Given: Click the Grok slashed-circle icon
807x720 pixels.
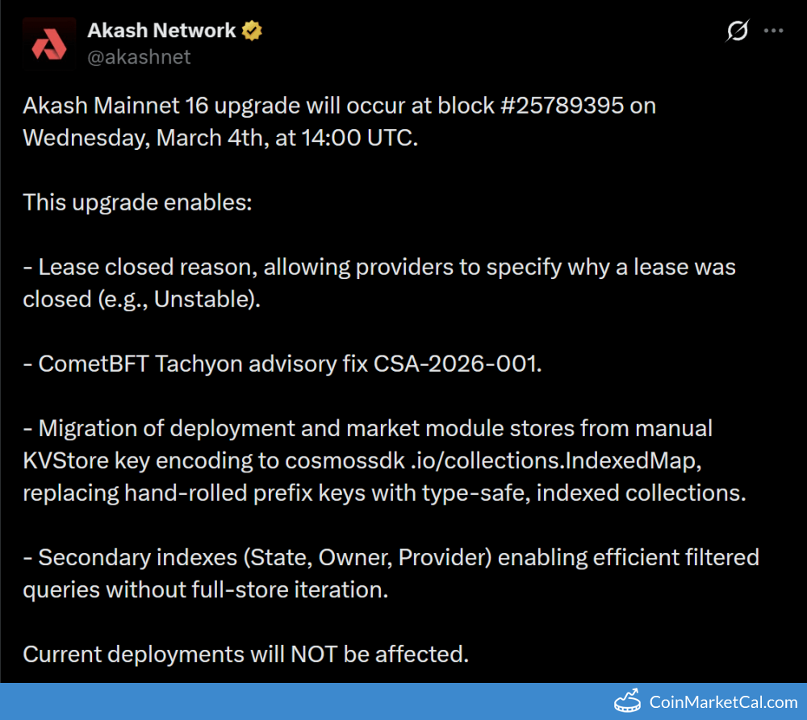Looking at the screenshot, I should click(738, 31).
